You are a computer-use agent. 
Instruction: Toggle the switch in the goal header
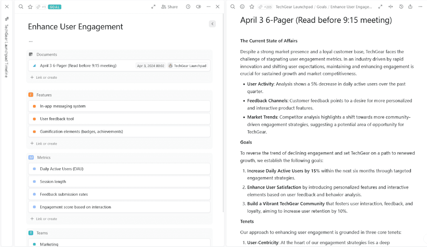198,7
